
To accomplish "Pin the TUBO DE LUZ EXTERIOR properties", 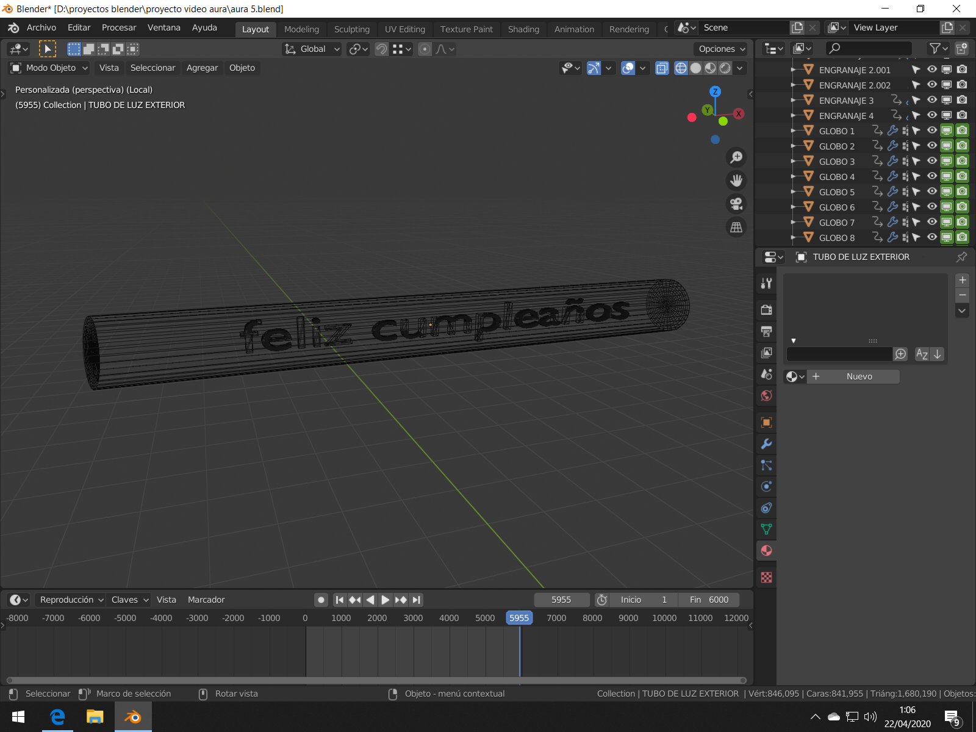I will click(962, 257).
